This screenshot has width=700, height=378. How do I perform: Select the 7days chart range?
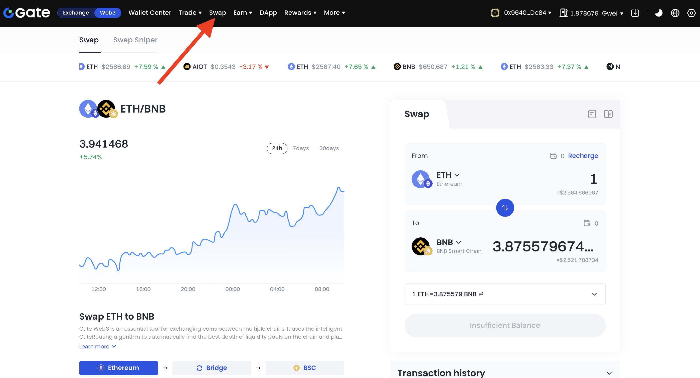pyautogui.click(x=300, y=148)
